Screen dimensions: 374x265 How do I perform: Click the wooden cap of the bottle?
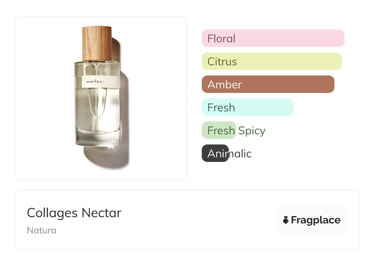[x=97, y=43]
